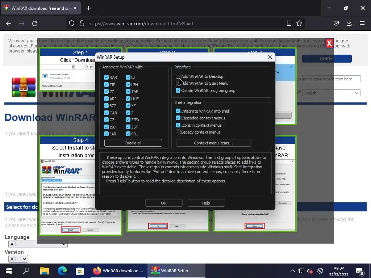This screenshot has height=278, width=371.
Task: Open the notification center icon
Action: point(360,271)
